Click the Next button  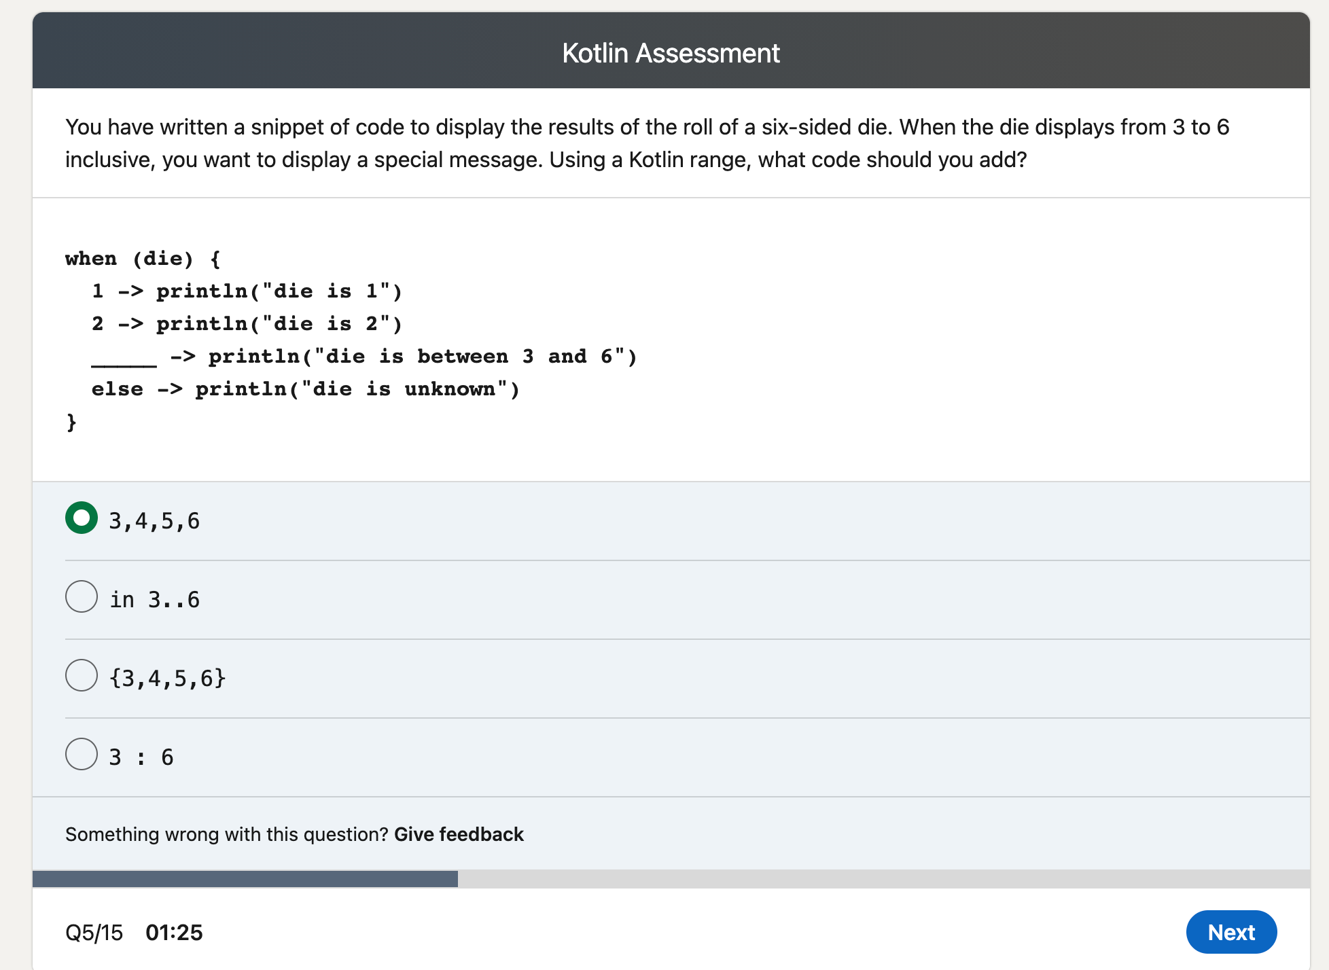[x=1231, y=933]
